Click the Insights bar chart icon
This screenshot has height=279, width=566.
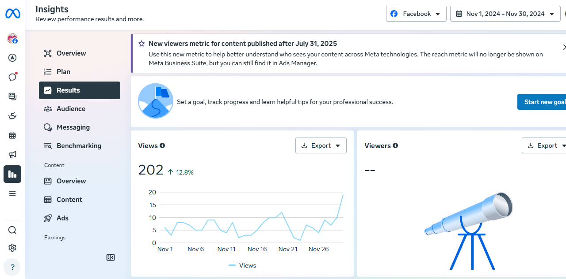coord(12,174)
